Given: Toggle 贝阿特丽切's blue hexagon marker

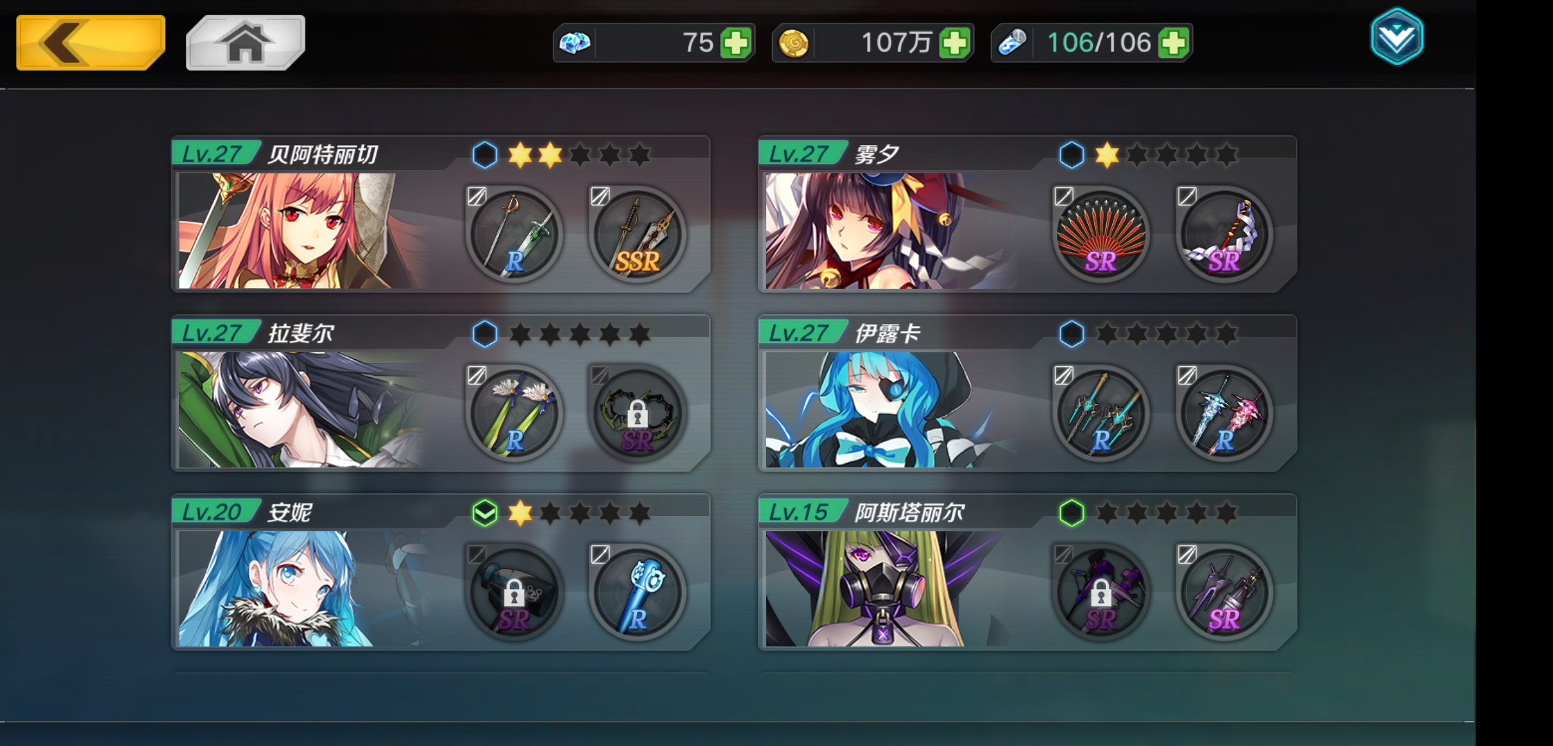Looking at the screenshot, I should (x=485, y=155).
